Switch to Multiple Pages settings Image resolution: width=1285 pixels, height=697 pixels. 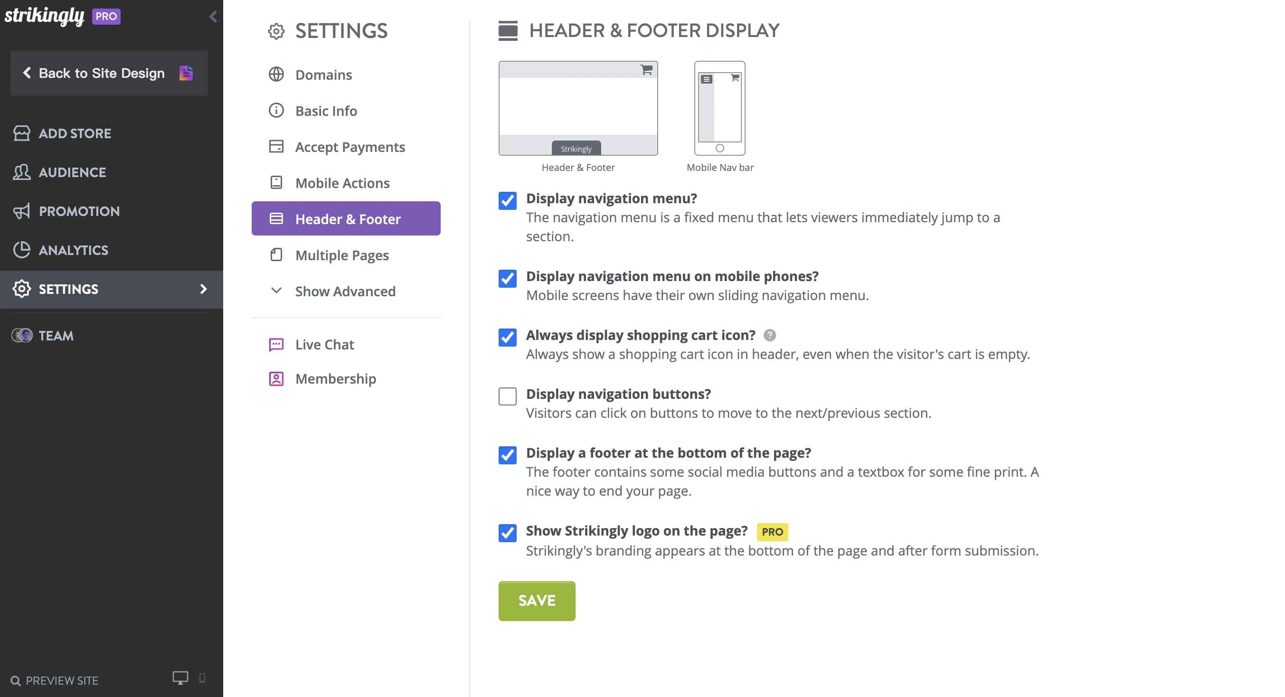pos(342,255)
